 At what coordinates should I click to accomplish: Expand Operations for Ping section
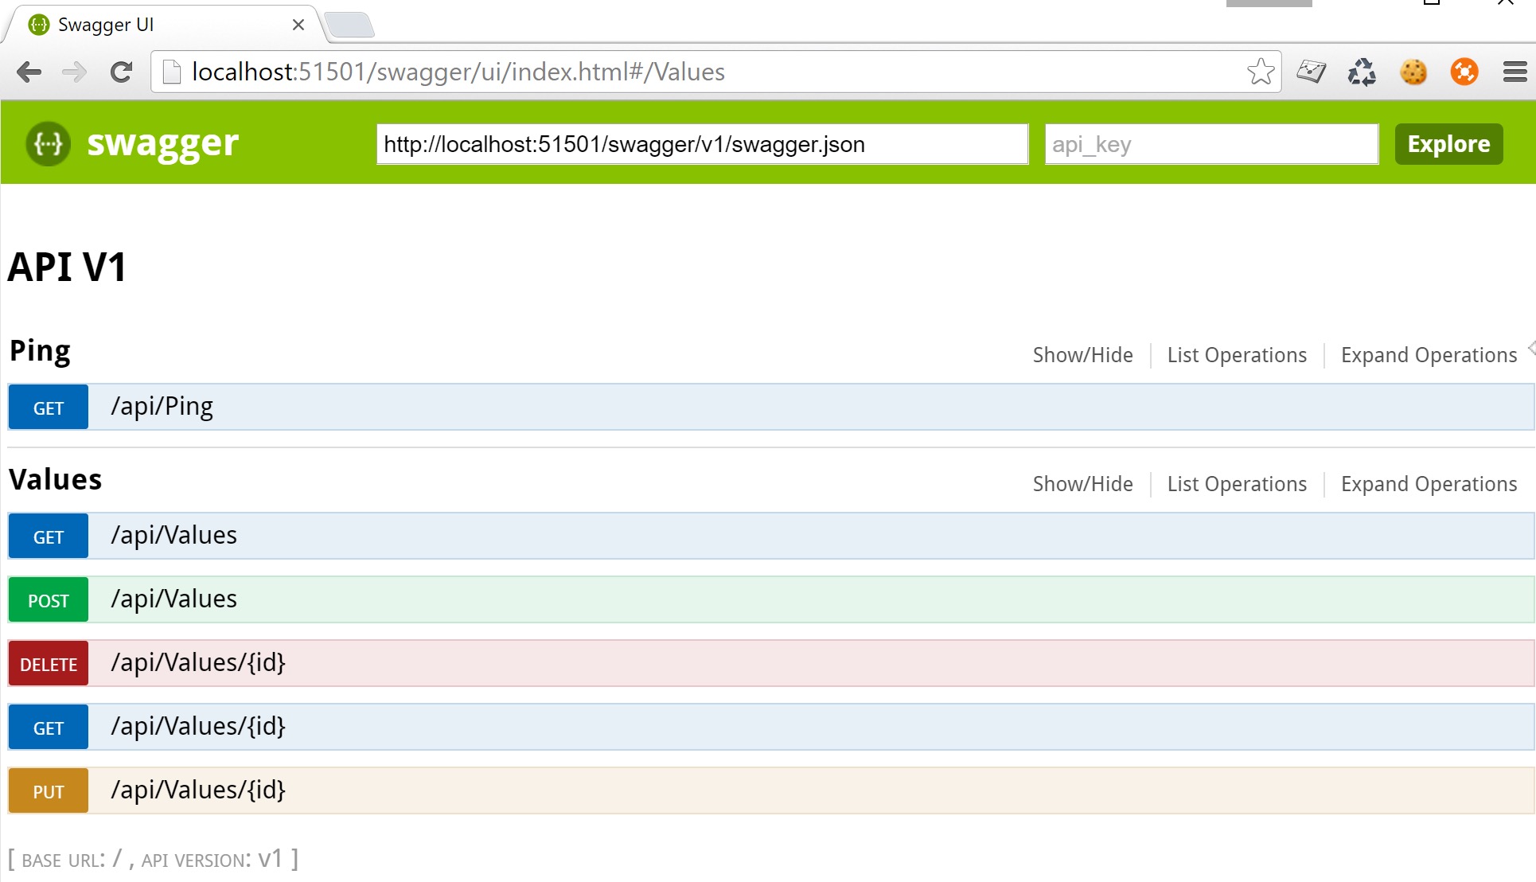click(x=1429, y=355)
